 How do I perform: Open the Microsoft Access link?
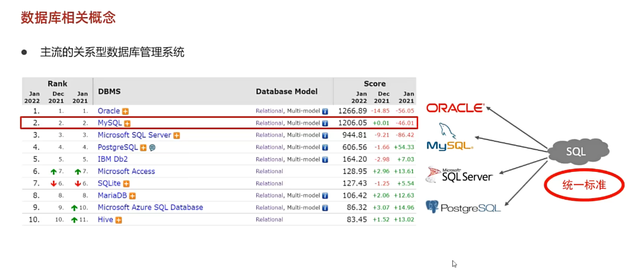[x=126, y=171]
